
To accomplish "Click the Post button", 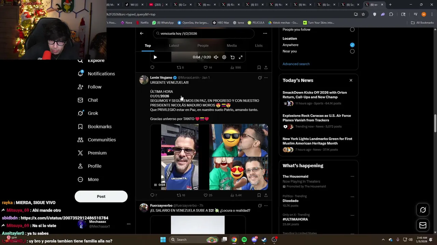I will [x=101, y=196].
